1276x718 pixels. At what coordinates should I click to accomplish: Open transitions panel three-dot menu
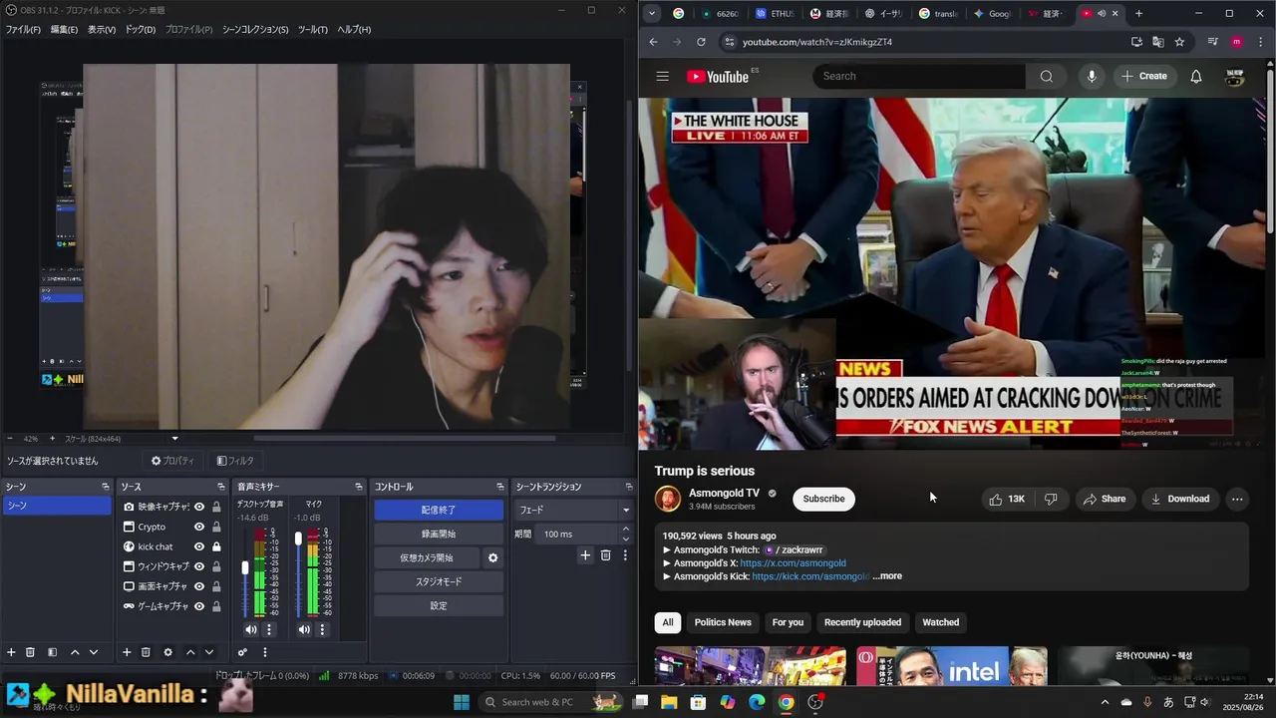[625, 554]
